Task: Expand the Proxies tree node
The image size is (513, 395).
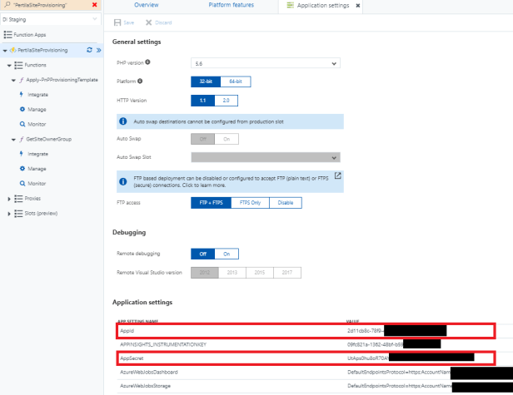Action: coord(9,199)
